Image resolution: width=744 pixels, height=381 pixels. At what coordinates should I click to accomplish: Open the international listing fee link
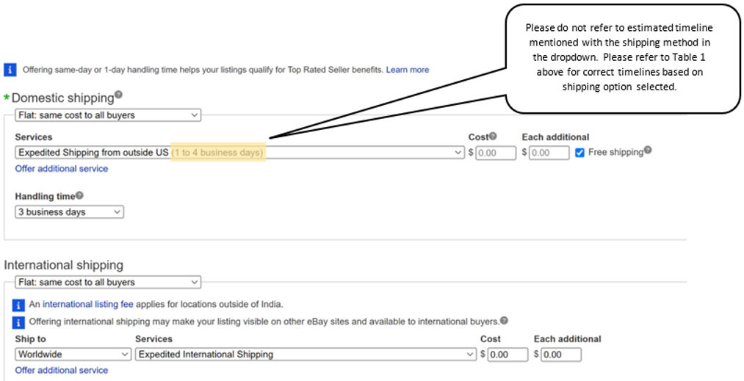click(88, 305)
